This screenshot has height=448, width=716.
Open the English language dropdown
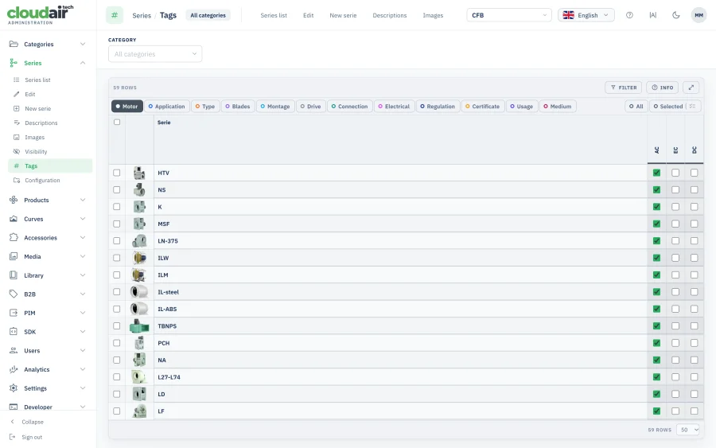[x=586, y=15]
